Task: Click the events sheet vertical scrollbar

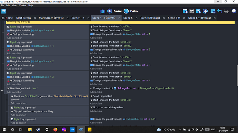Action: 237,76
